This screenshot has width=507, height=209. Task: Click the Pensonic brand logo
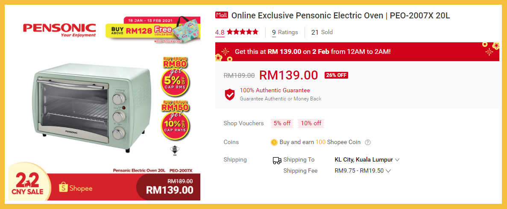pyautogui.click(x=59, y=29)
